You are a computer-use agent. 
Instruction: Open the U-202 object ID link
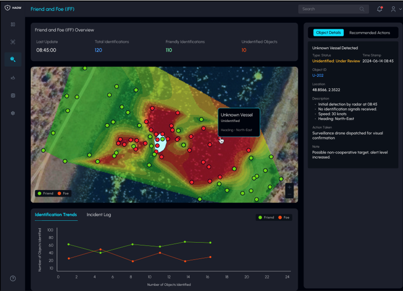pos(318,75)
